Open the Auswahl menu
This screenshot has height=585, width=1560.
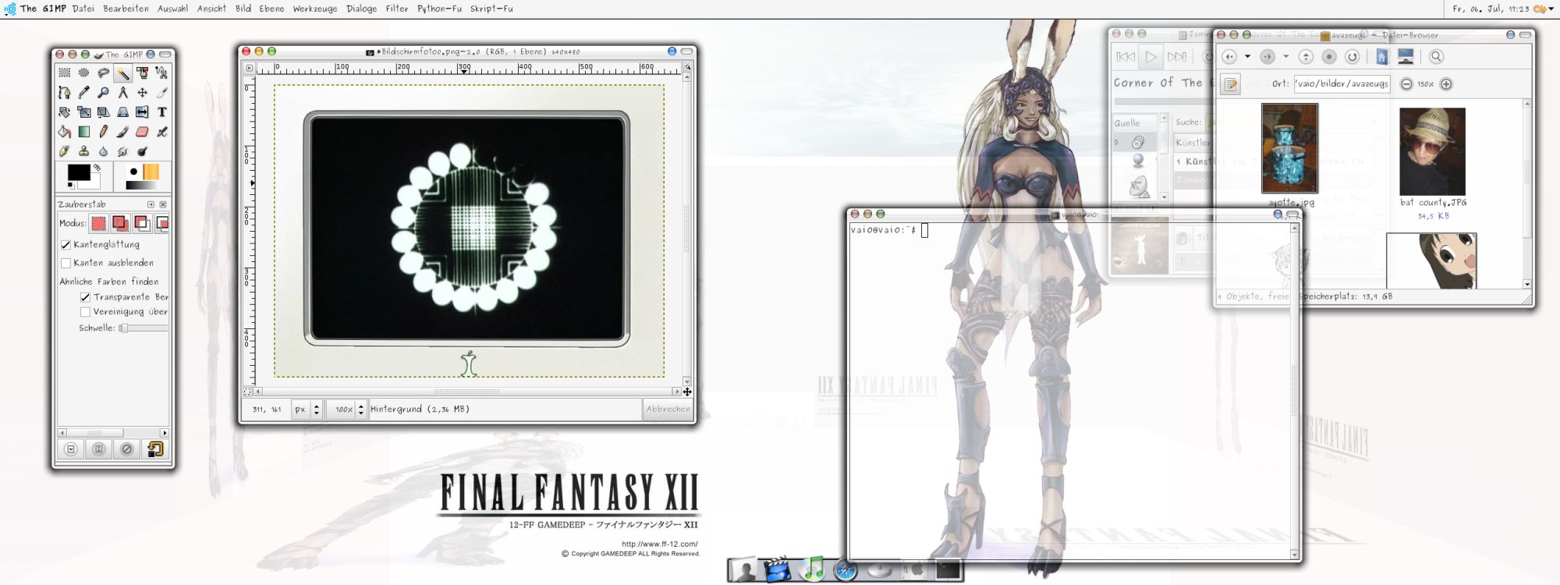click(172, 9)
